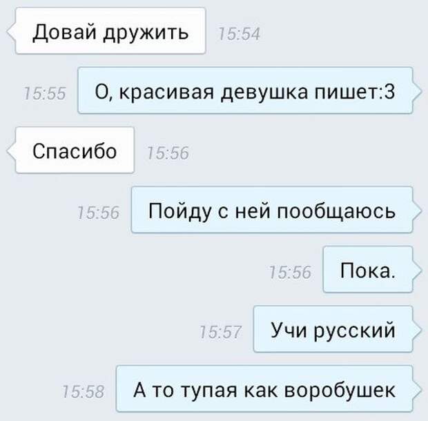
Task: Click the timestamp beside "Пойду с ней пообщаюсь"
Action: 99,213
